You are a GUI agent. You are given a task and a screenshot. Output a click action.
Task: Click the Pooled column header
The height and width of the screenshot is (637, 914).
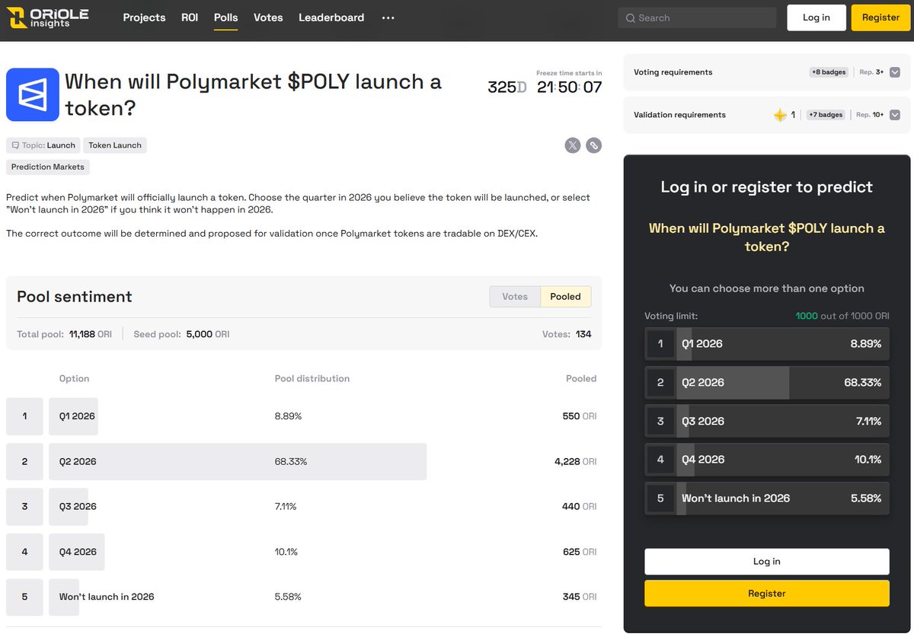tap(581, 378)
